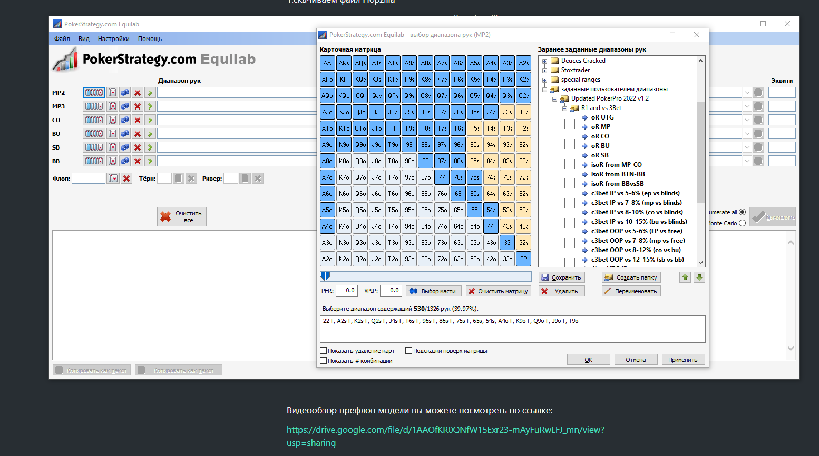Click Создать папку create folder button
This screenshot has width=819, height=456.
pos(631,277)
